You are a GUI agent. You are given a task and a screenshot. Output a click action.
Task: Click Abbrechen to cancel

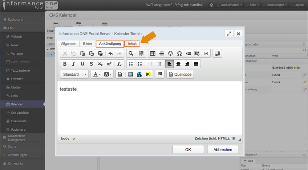(x=223, y=150)
